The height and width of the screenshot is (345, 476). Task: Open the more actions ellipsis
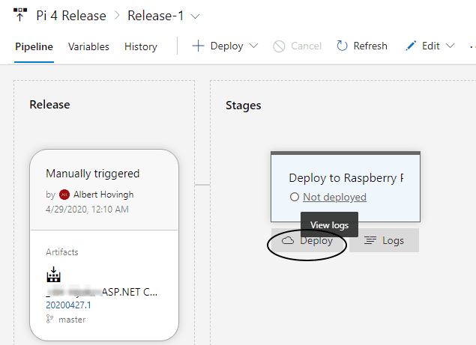click(472, 47)
